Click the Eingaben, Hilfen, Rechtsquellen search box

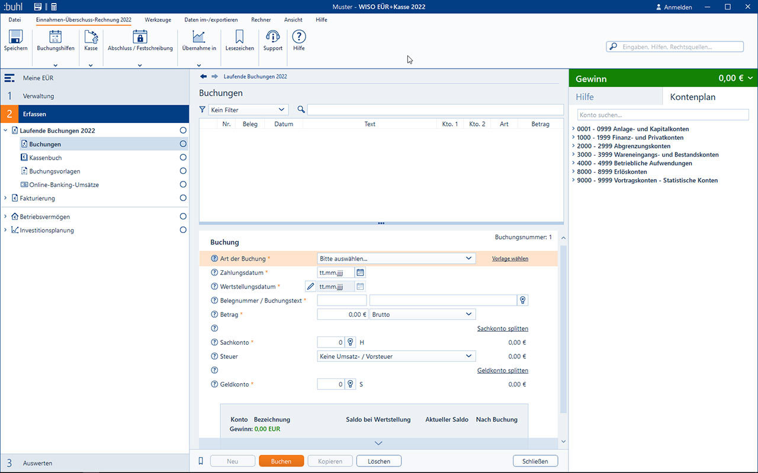pos(675,47)
